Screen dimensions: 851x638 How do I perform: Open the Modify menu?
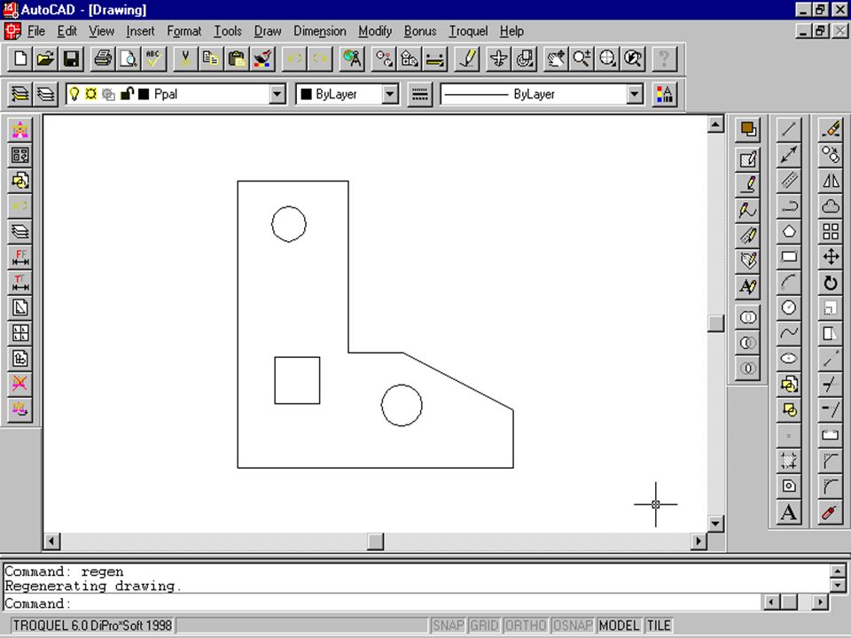click(375, 31)
